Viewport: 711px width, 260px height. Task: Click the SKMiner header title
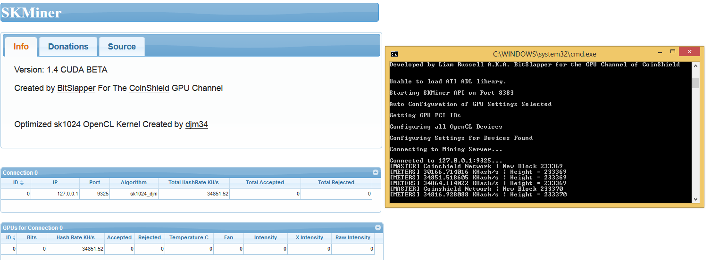pos(31,13)
